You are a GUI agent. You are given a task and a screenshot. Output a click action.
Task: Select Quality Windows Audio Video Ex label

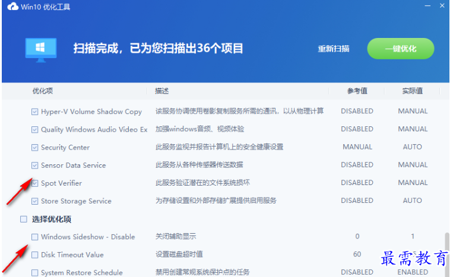[94, 129]
